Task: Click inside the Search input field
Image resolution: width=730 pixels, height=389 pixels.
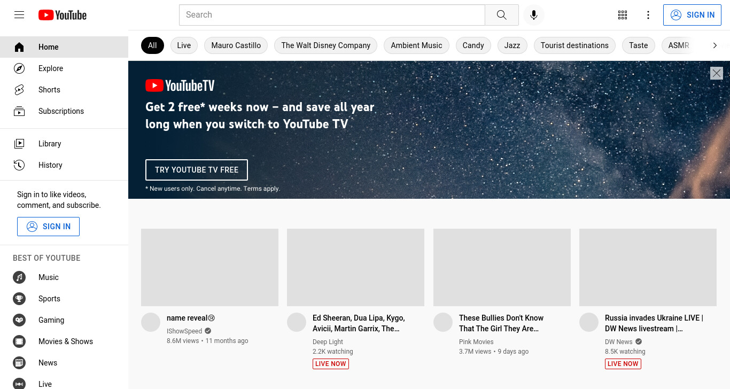Action: pos(332,15)
